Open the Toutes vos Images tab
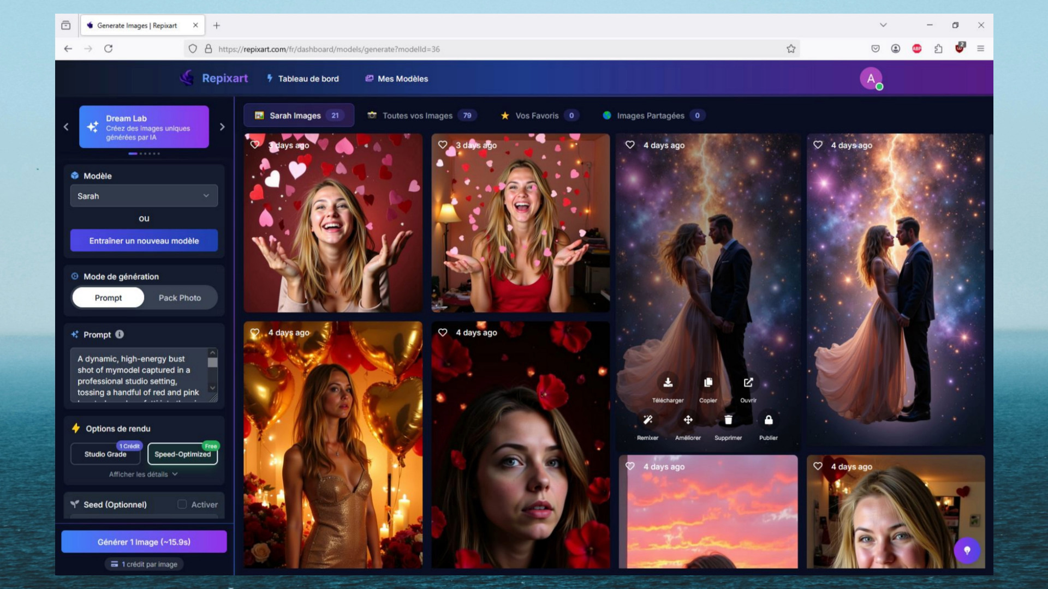The width and height of the screenshot is (1048, 589). pos(418,116)
